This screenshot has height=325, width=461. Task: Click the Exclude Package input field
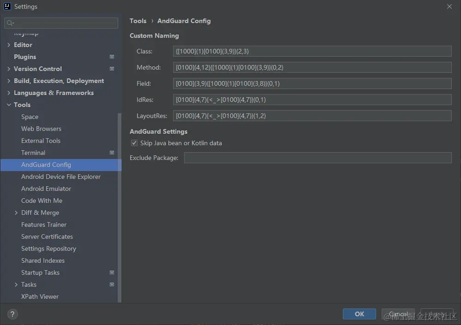318,158
